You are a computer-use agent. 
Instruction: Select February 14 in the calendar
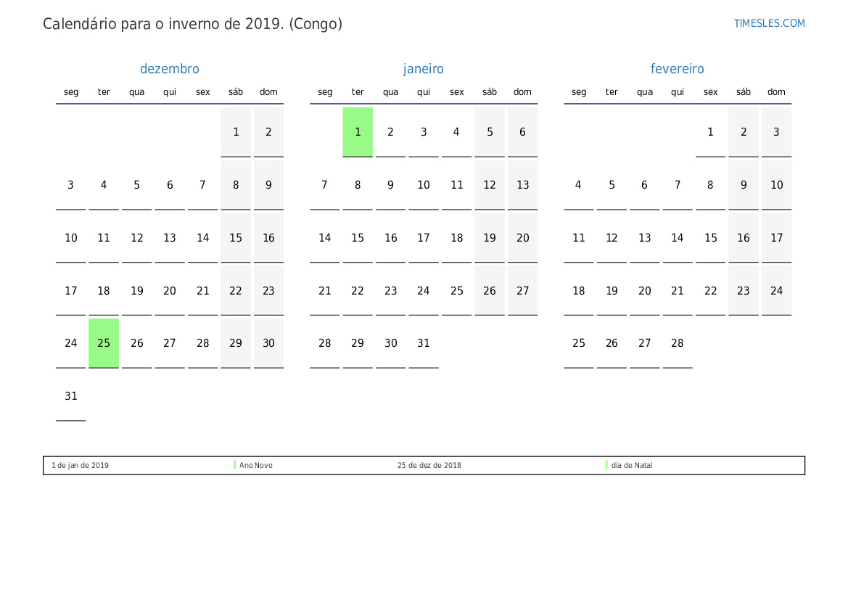coord(677,238)
